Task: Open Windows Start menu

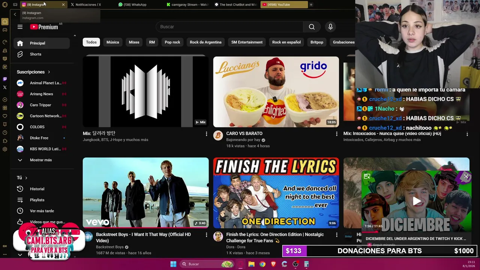Action: click(x=173, y=264)
